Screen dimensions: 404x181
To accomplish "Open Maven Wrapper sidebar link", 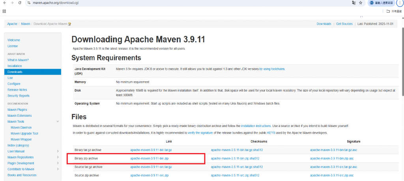I will pos(21,139).
